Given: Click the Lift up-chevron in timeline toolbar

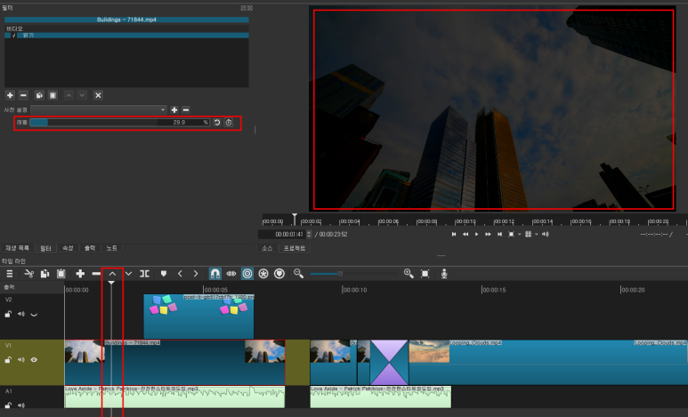Looking at the screenshot, I should [112, 274].
